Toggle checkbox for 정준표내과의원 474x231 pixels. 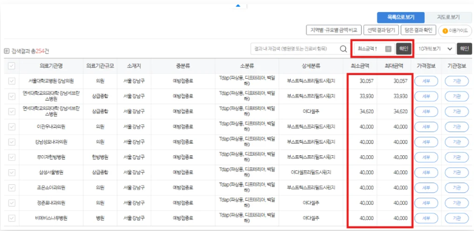click(12, 203)
